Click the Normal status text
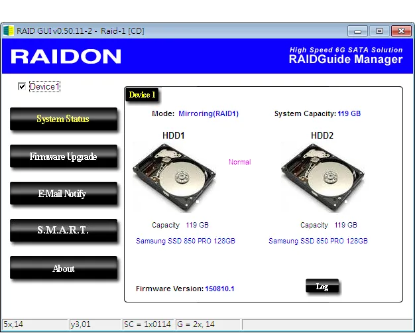Viewport: 415px width, 333px height. 240,162
